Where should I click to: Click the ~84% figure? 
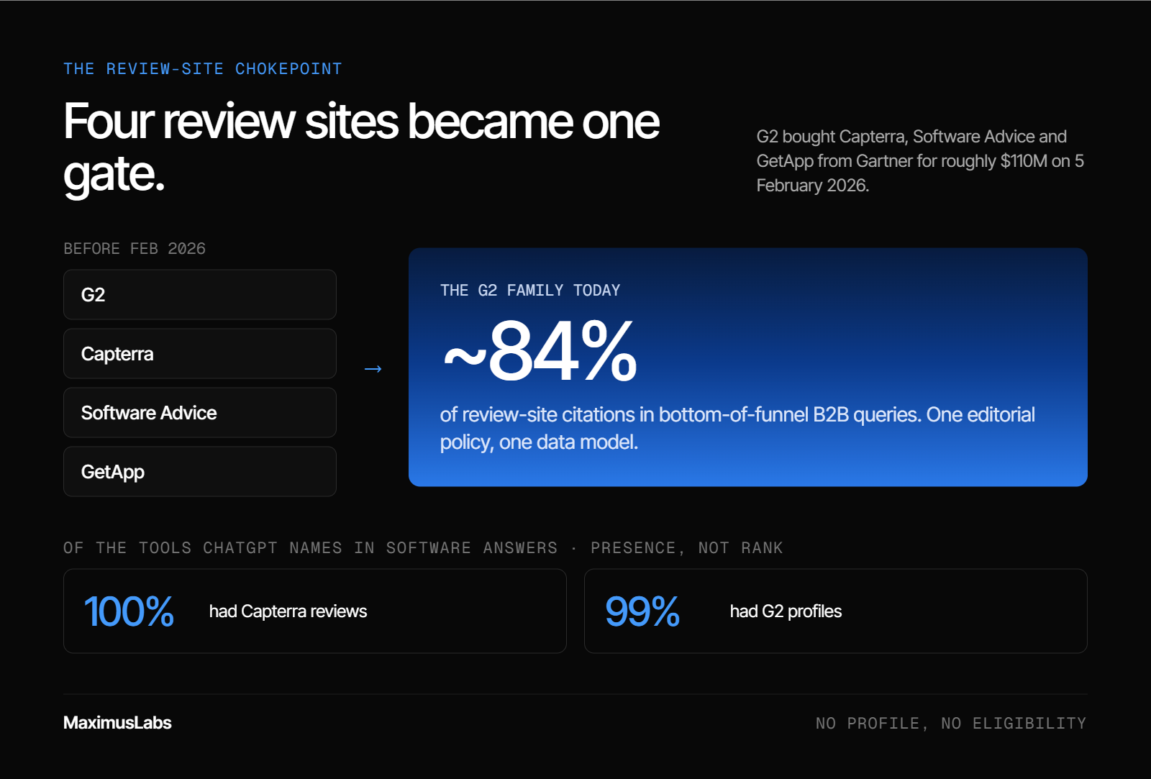point(540,352)
